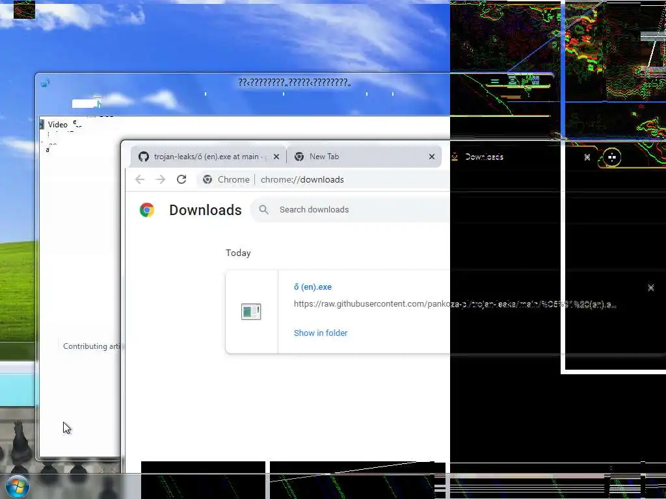
Task: Click the exe file thumbnail icon
Action: tap(251, 311)
